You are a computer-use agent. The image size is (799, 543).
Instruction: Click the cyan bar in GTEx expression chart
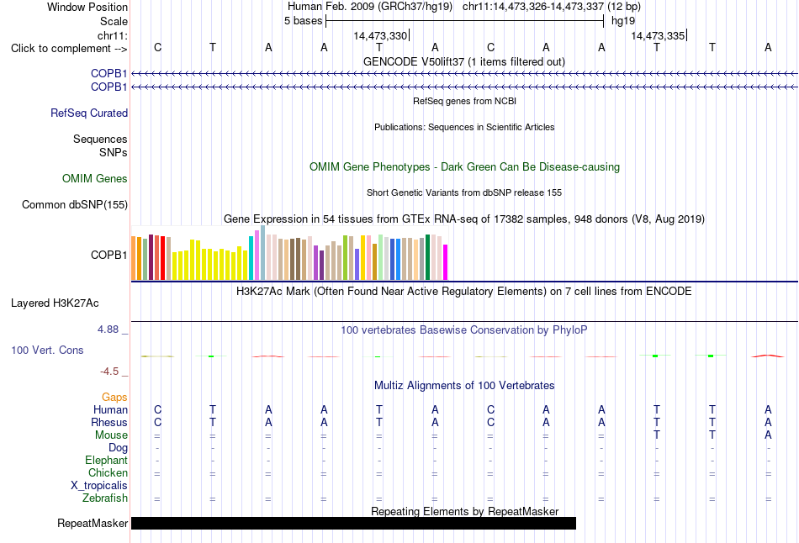coord(251,258)
